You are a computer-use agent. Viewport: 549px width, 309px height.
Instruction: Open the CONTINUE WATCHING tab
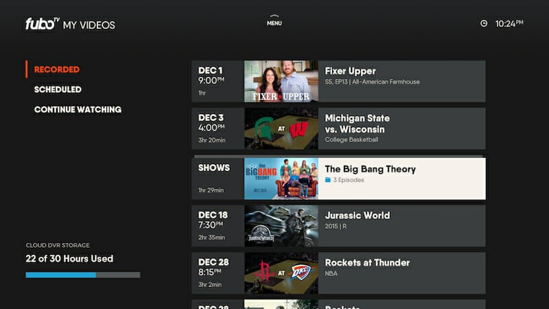click(78, 109)
